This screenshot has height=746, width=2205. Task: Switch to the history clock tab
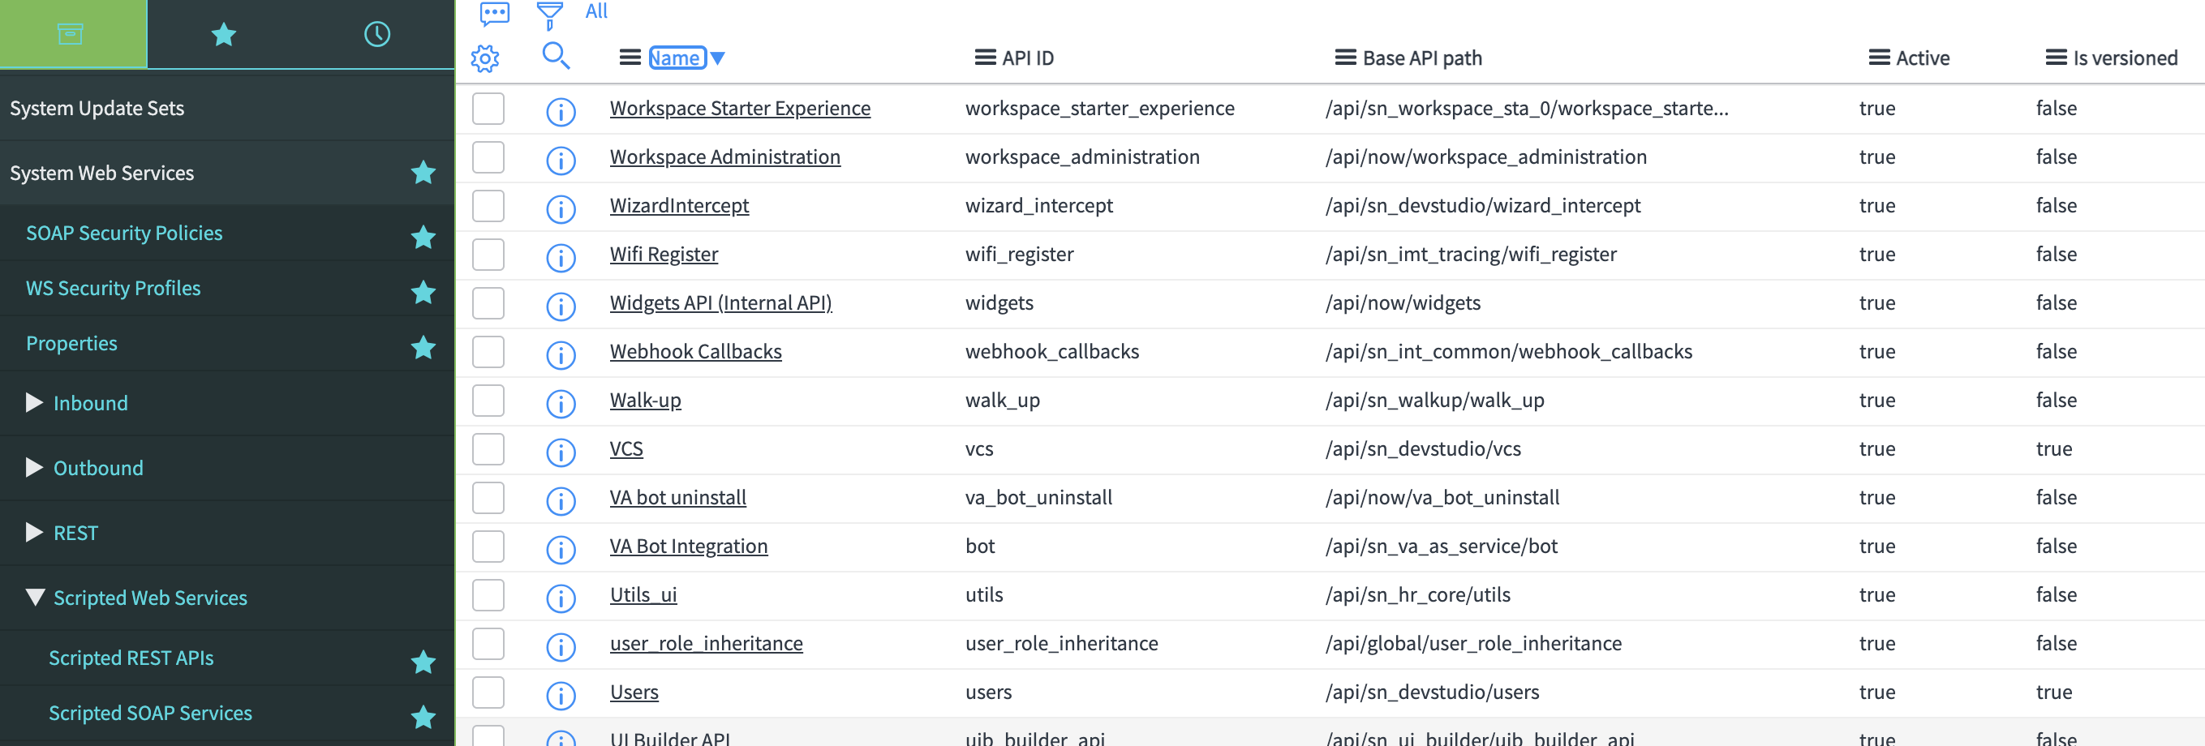[376, 34]
